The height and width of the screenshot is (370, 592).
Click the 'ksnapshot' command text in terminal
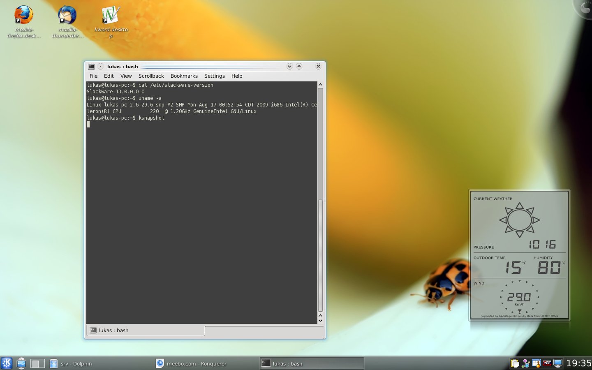(152, 118)
